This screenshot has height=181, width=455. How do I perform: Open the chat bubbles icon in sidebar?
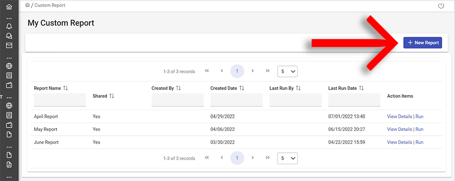point(9,36)
